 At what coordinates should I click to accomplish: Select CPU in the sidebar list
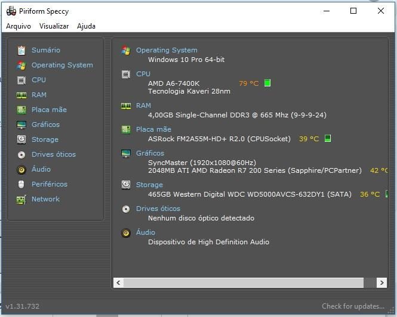(x=39, y=80)
